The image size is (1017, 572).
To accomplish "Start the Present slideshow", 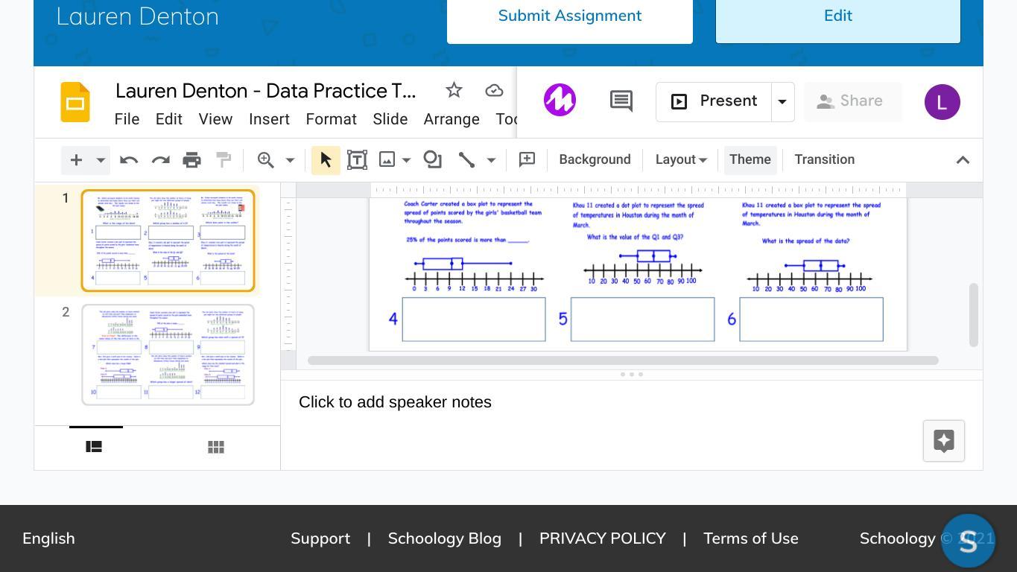I will tap(714, 102).
